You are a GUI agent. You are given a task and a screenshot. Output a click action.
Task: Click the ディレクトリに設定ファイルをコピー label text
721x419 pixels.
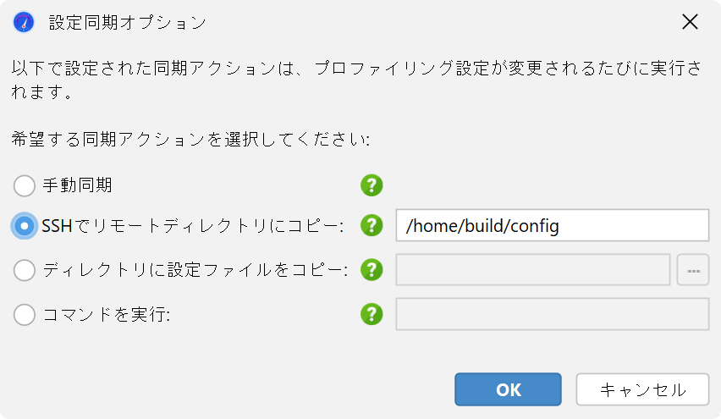[195, 270]
